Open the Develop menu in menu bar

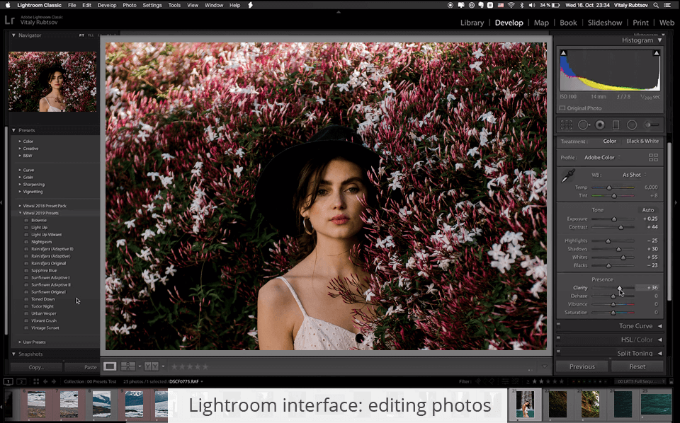click(107, 5)
